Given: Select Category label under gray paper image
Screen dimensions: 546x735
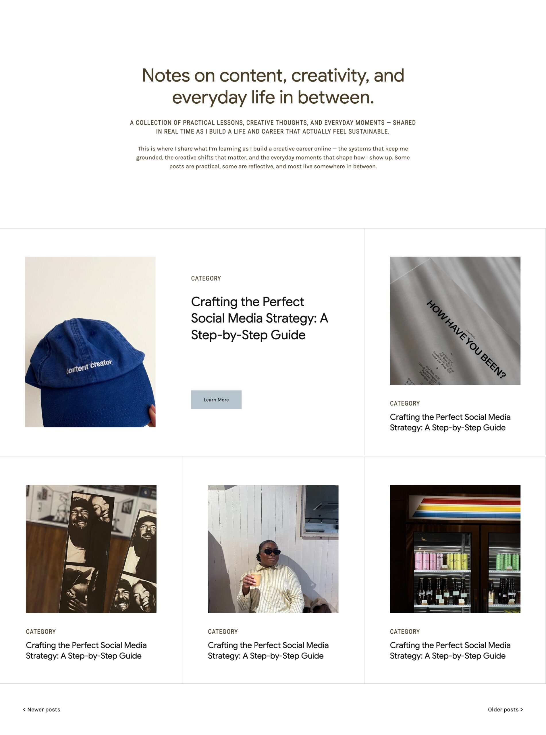Looking at the screenshot, I should click(405, 403).
